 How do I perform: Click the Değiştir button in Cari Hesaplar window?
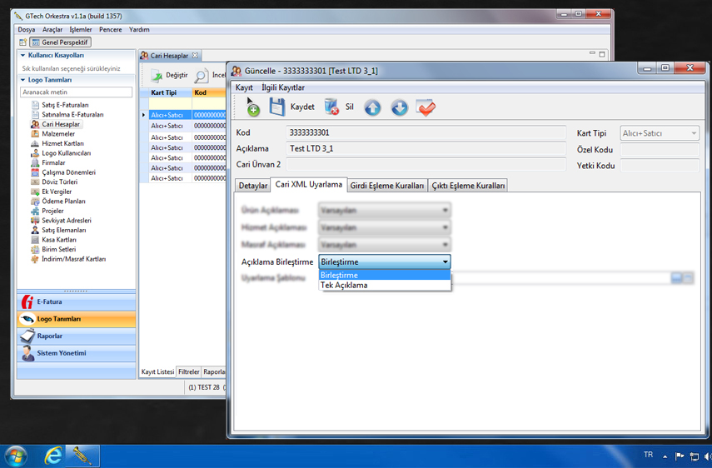[x=169, y=75]
